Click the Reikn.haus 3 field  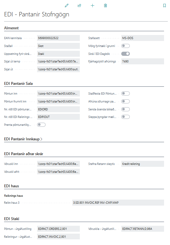click(x=118, y=203)
